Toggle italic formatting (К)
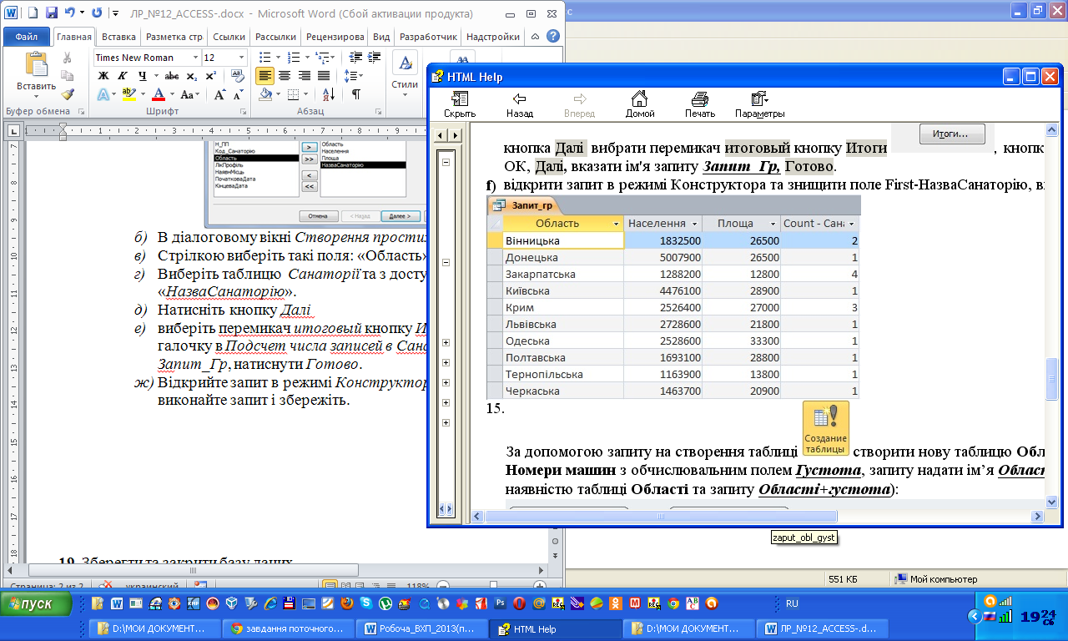The height and width of the screenshot is (641, 1068). click(123, 76)
